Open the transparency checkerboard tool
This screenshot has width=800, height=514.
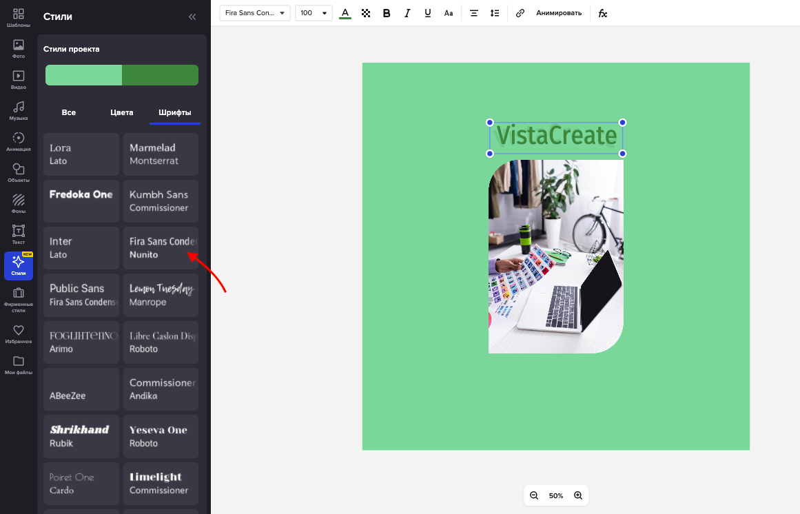coord(366,13)
